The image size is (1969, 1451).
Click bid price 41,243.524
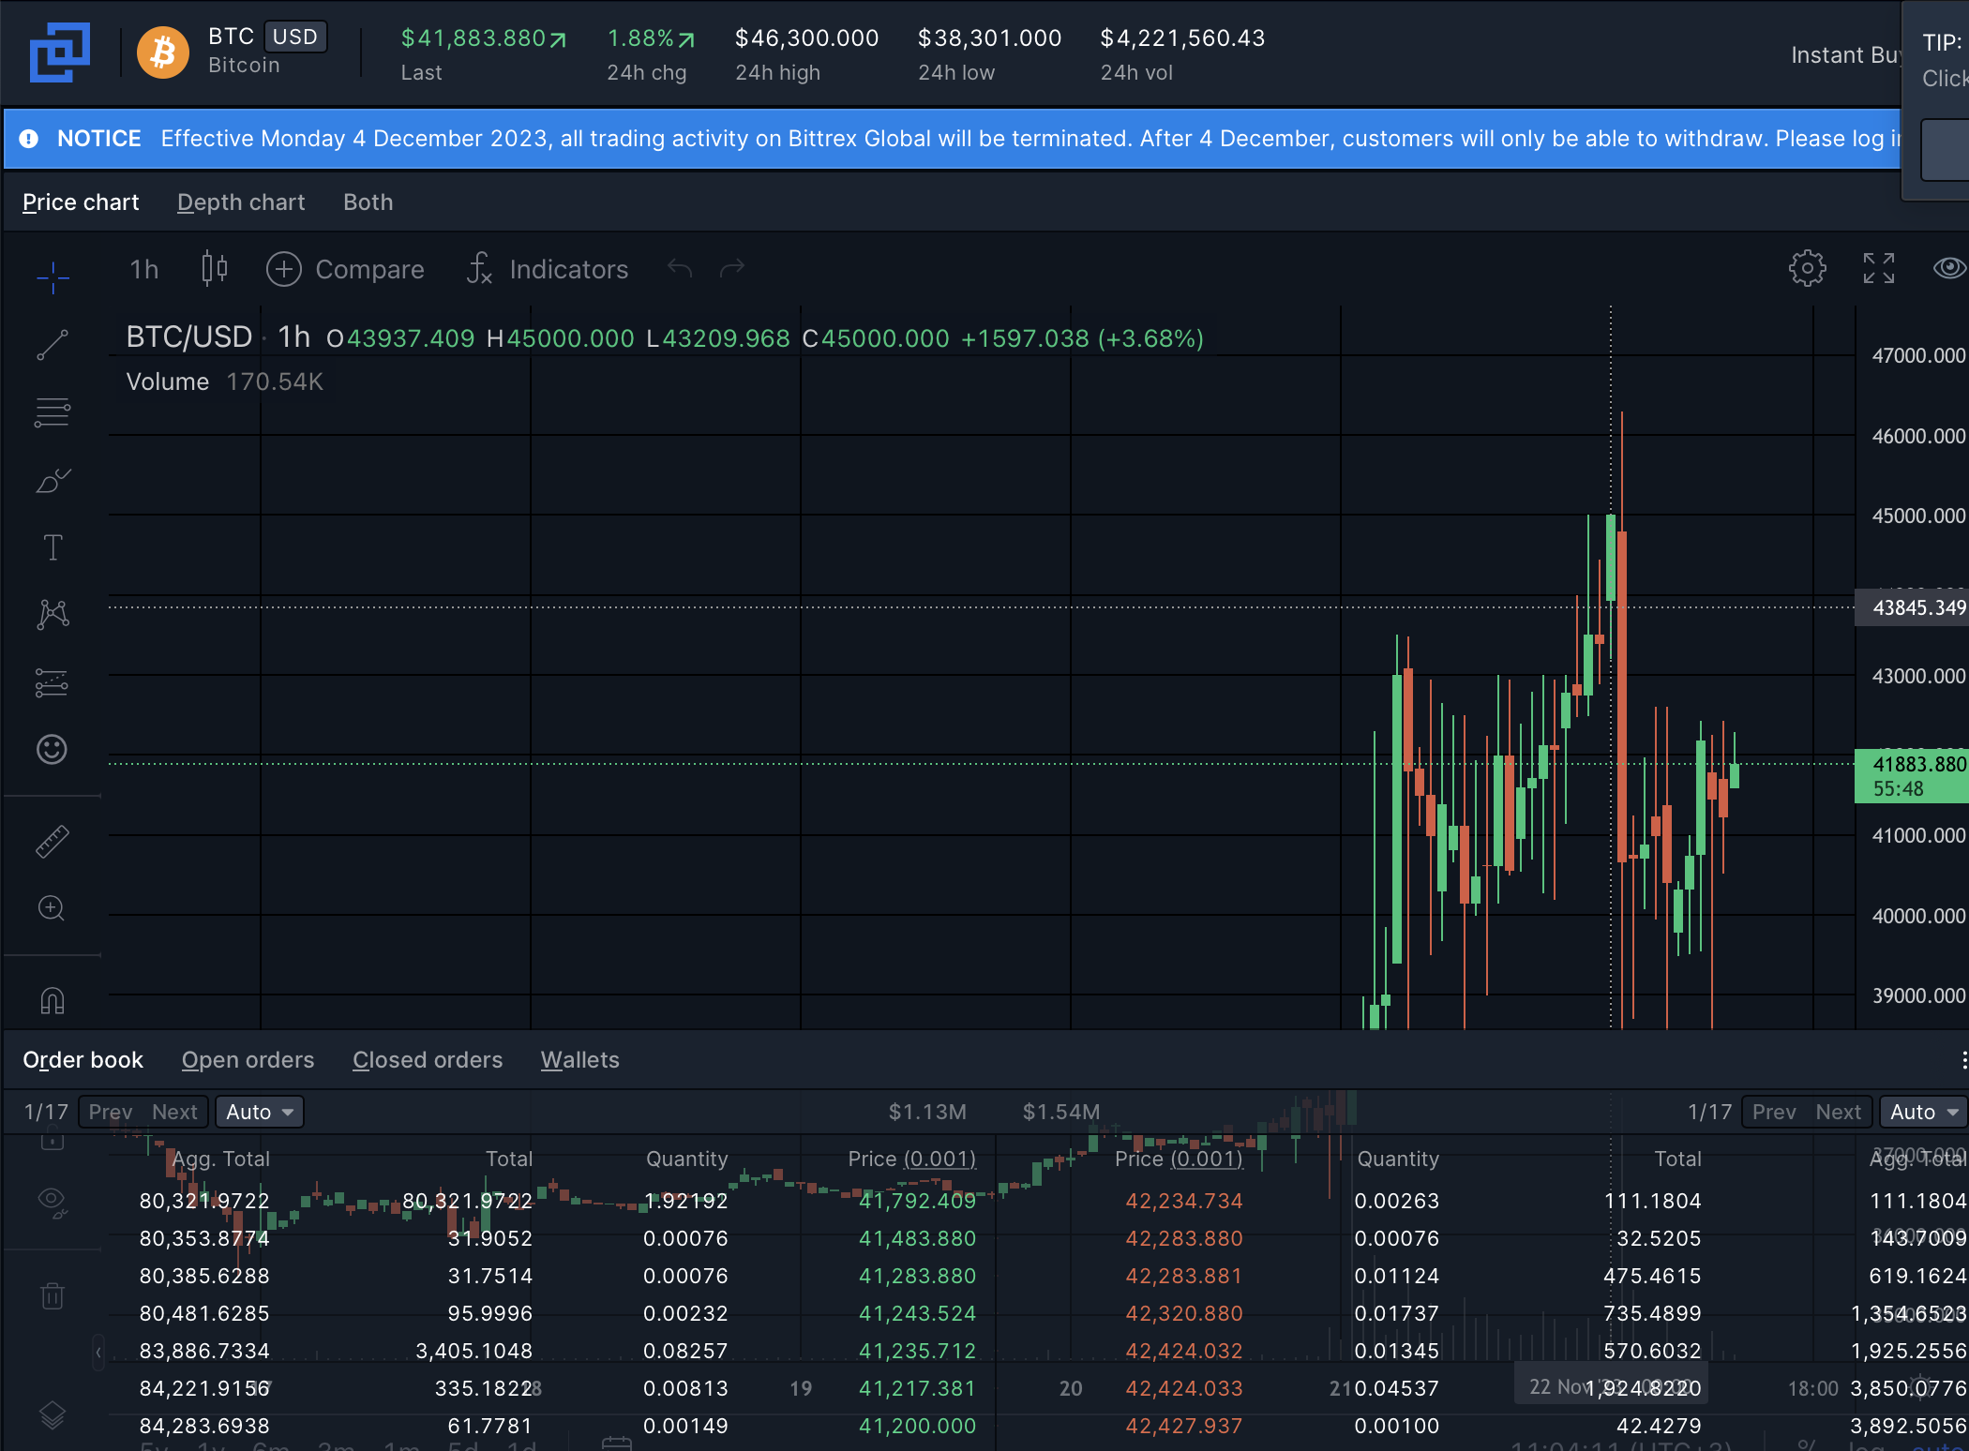(918, 1313)
